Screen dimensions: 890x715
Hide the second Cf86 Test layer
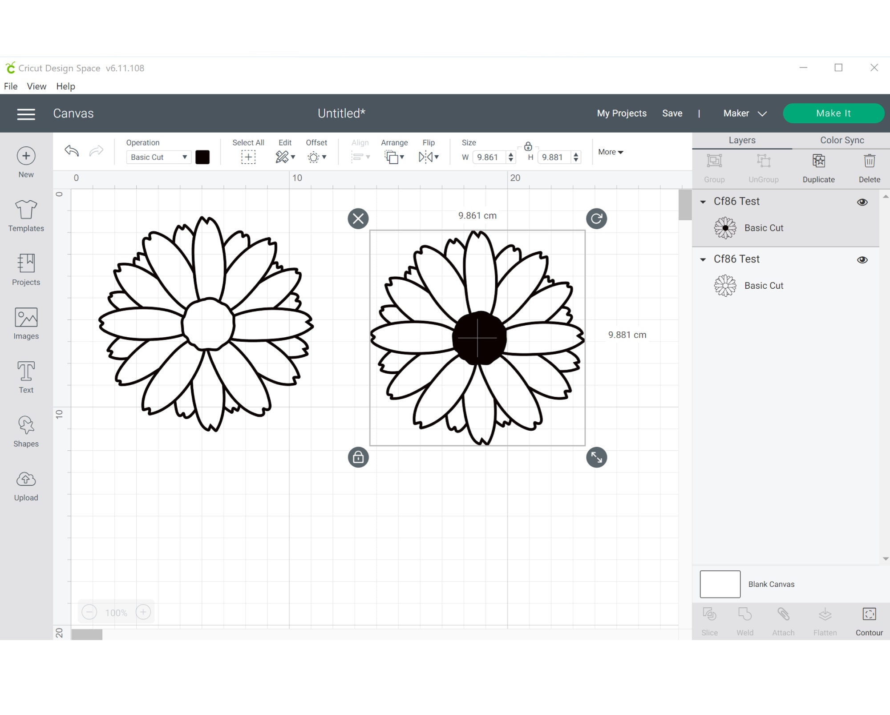tap(862, 260)
